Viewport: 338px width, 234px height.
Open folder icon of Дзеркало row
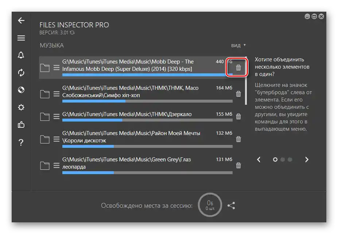(x=45, y=117)
